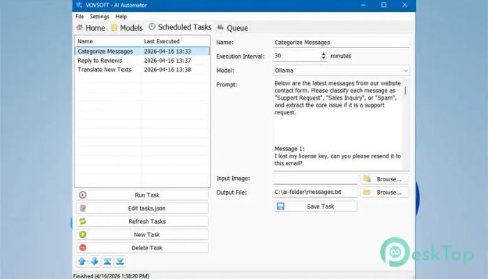488x279 pixels.
Task: Expand the Model dropdown showing Ollama
Action: (405, 70)
